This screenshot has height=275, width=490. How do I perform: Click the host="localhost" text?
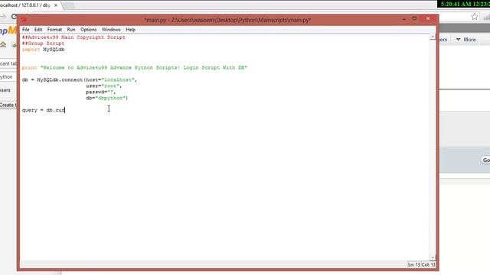(x=110, y=79)
